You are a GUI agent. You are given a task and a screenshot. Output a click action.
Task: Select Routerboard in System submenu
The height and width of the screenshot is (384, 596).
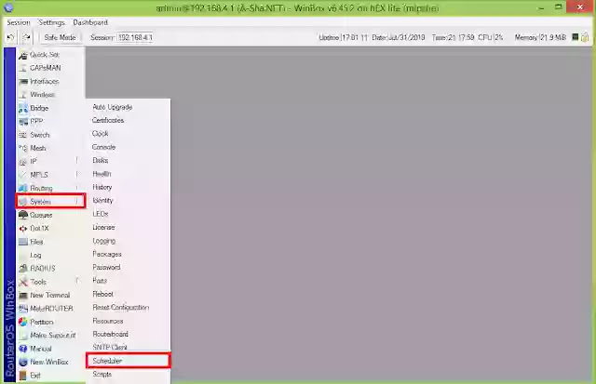tap(129, 334)
